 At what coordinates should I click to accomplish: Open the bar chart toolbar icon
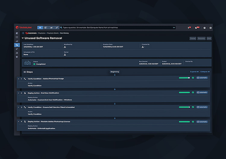tap(51, 27)
